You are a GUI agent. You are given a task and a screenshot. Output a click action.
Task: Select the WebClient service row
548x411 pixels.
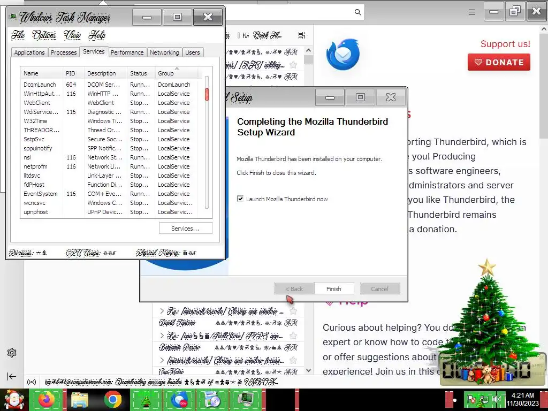[109, 103]
